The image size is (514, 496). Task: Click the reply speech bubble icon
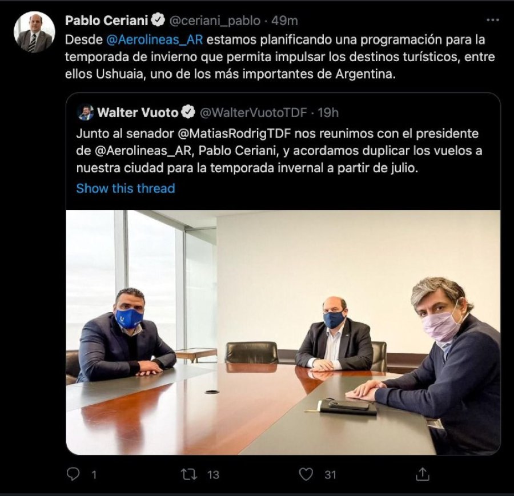click(x=73, y=474)
